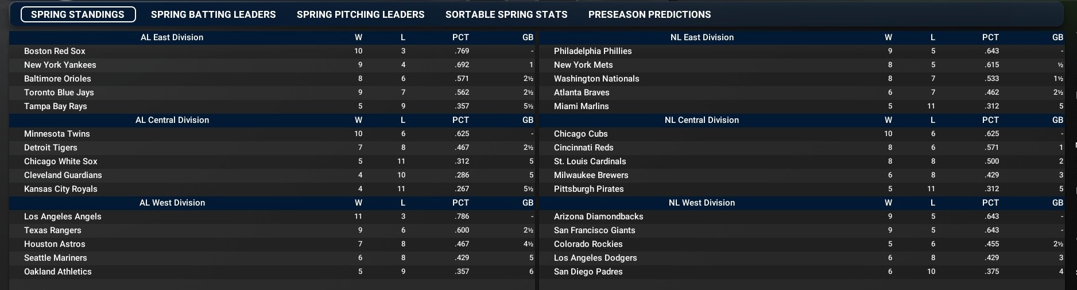Click Arizona Diamondbacks team name
1077x290 pixels.
pos(598,216)
